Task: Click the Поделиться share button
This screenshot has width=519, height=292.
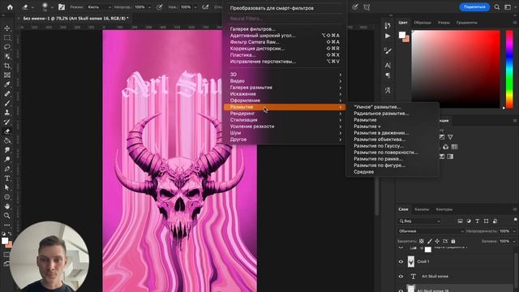Action: tap(474, 7)
